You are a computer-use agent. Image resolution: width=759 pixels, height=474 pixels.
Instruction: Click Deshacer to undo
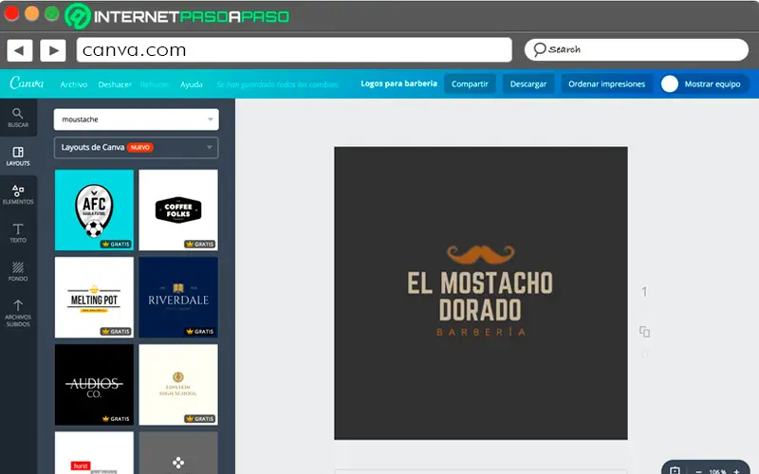click(115, 84)
